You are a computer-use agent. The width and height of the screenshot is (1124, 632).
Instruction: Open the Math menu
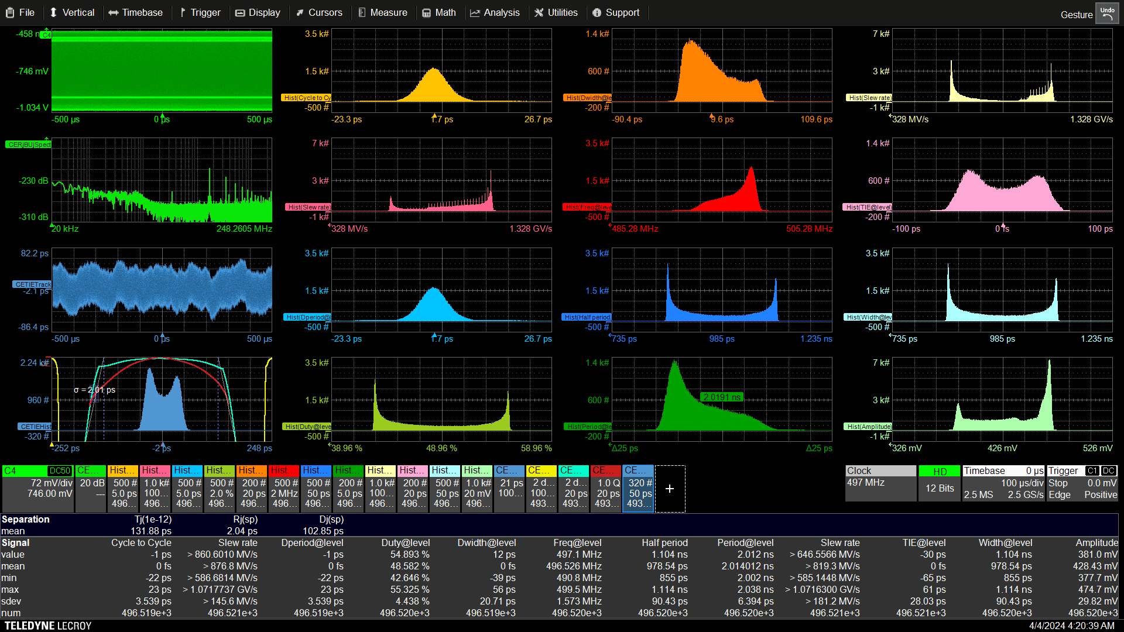[439, 12]
